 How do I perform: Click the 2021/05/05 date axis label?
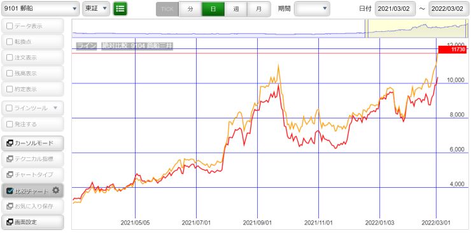point(135,223)
